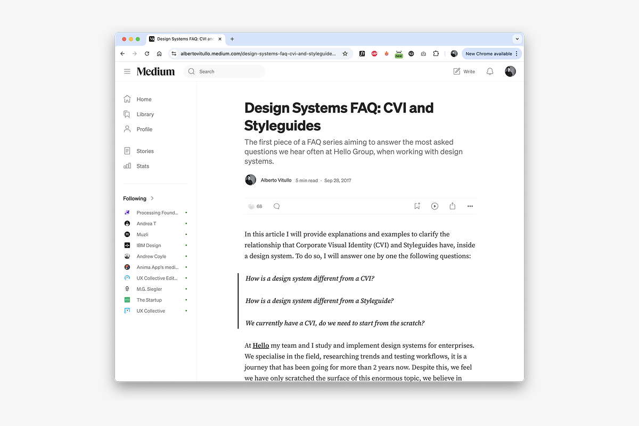Click New Chrome available button

pos(488,54)
